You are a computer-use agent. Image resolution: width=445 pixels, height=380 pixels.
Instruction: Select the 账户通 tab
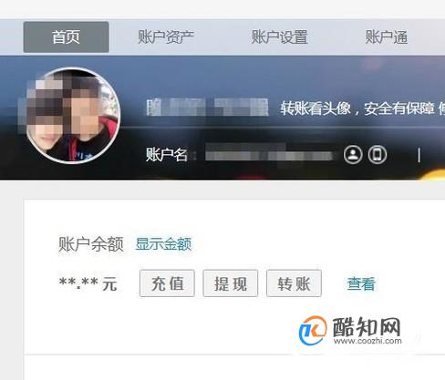pyautogui.click(x=387, y=37)
